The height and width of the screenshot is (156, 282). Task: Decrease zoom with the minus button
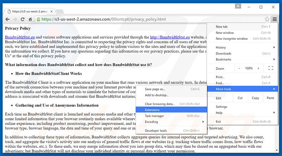[239, 69]
